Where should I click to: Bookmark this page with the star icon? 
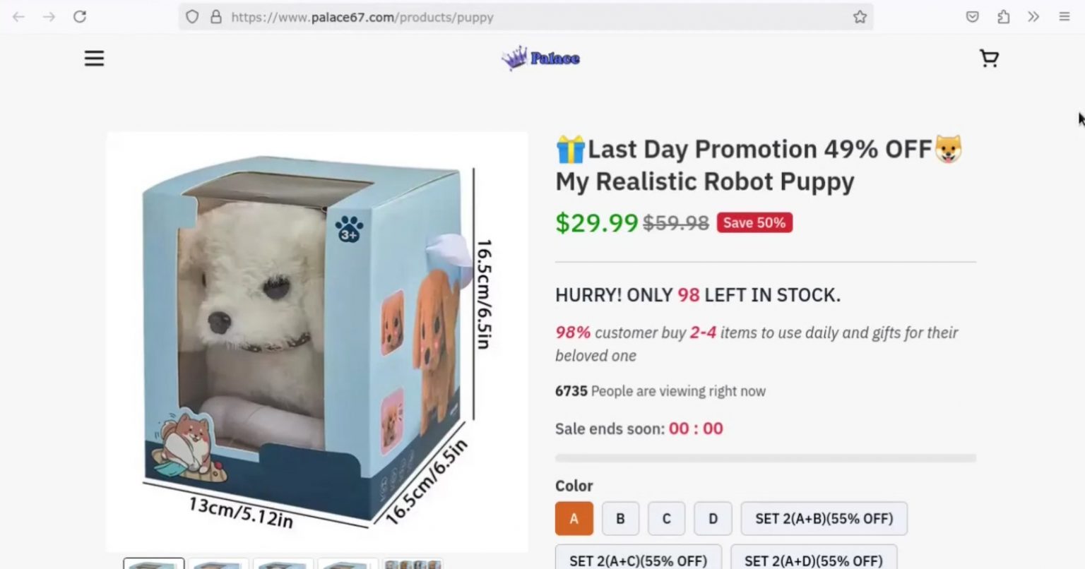pos(860,16)
